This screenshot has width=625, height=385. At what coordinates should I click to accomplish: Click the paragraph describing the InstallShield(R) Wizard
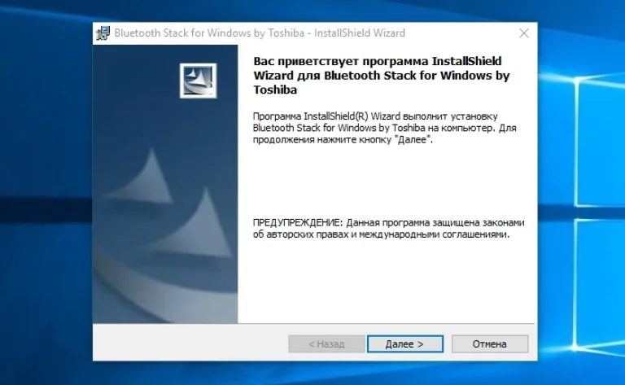pos(385,128)
